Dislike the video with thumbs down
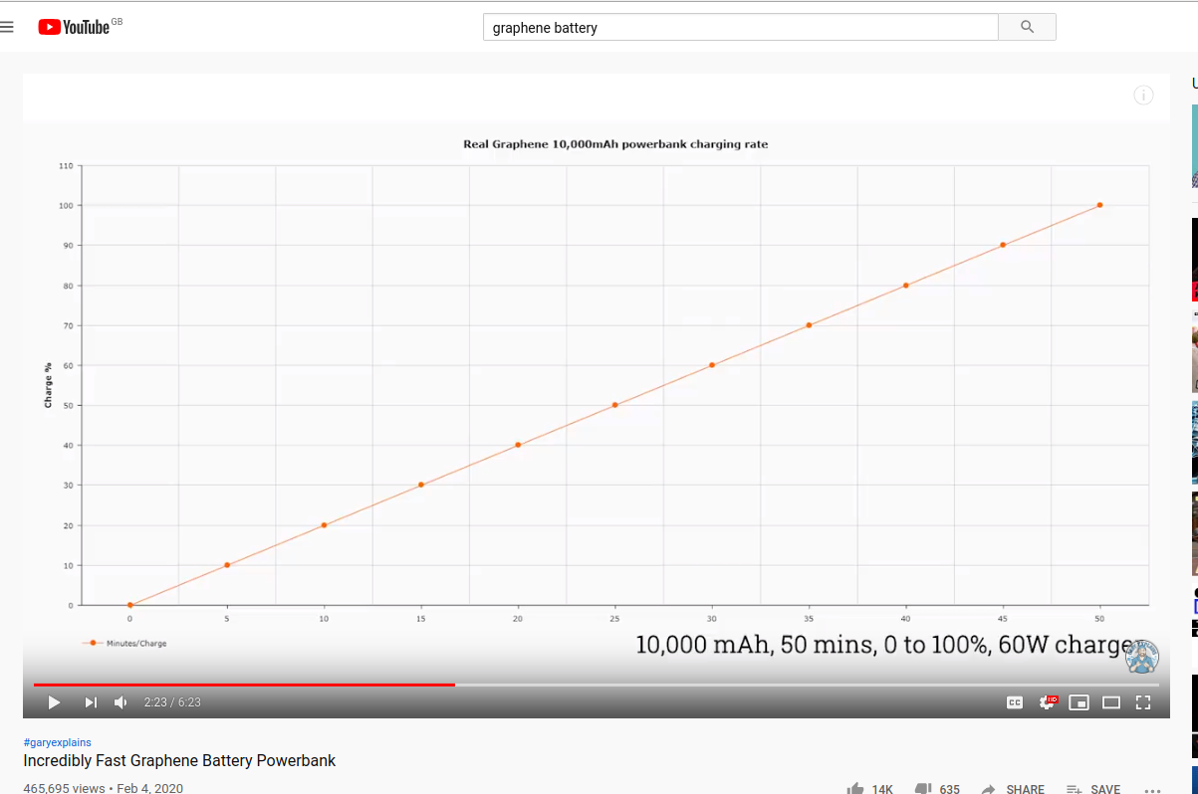The height and width of the screenshot is (794, 1198). click(x=923, y=788)
